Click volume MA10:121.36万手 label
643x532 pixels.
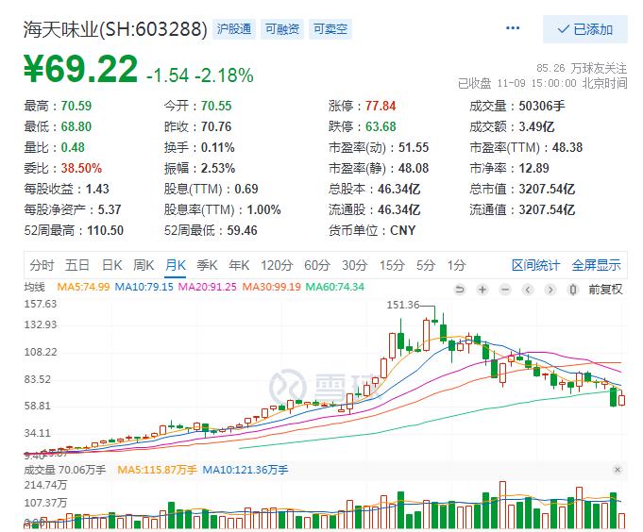245,470
